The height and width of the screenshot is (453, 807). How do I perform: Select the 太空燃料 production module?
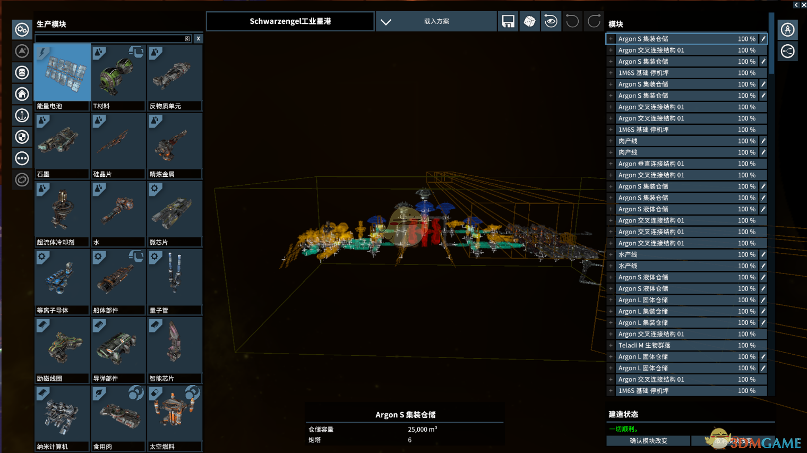coord(174,418)
